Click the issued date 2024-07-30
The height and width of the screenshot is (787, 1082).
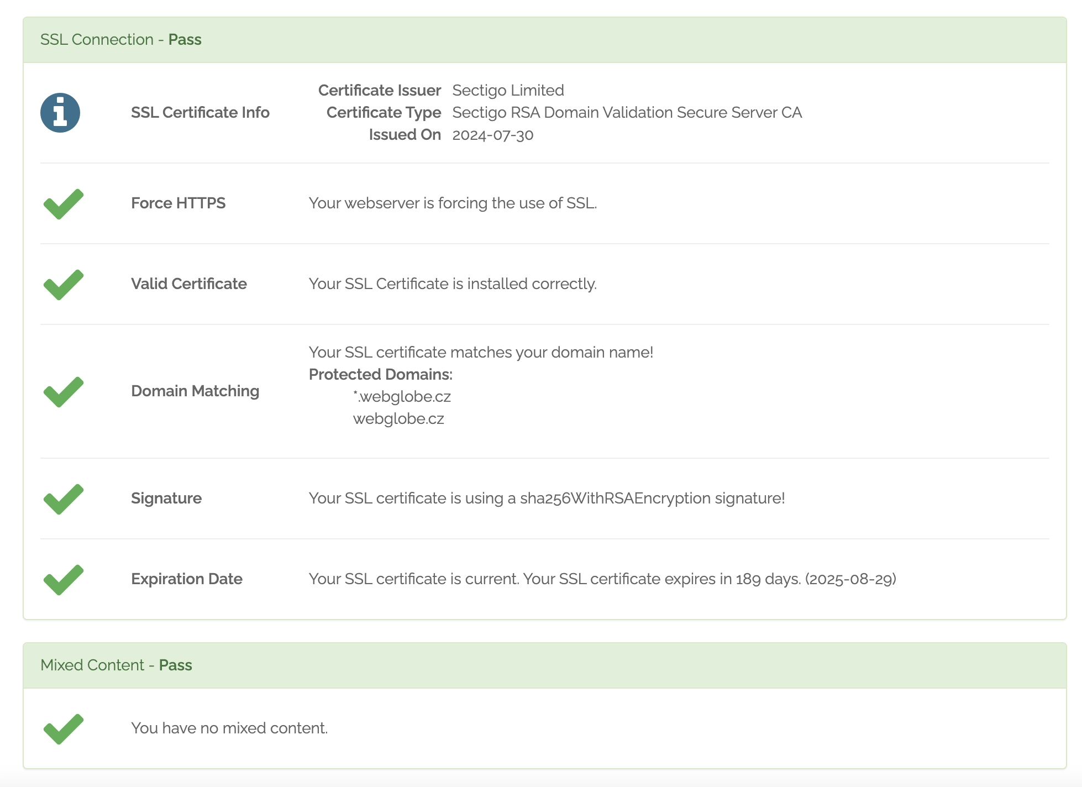(x=493, y=135)
